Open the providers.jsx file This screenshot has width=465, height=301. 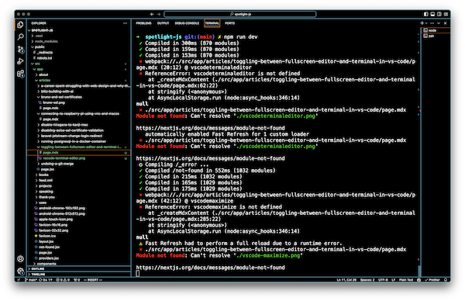(x=78, y=258)
